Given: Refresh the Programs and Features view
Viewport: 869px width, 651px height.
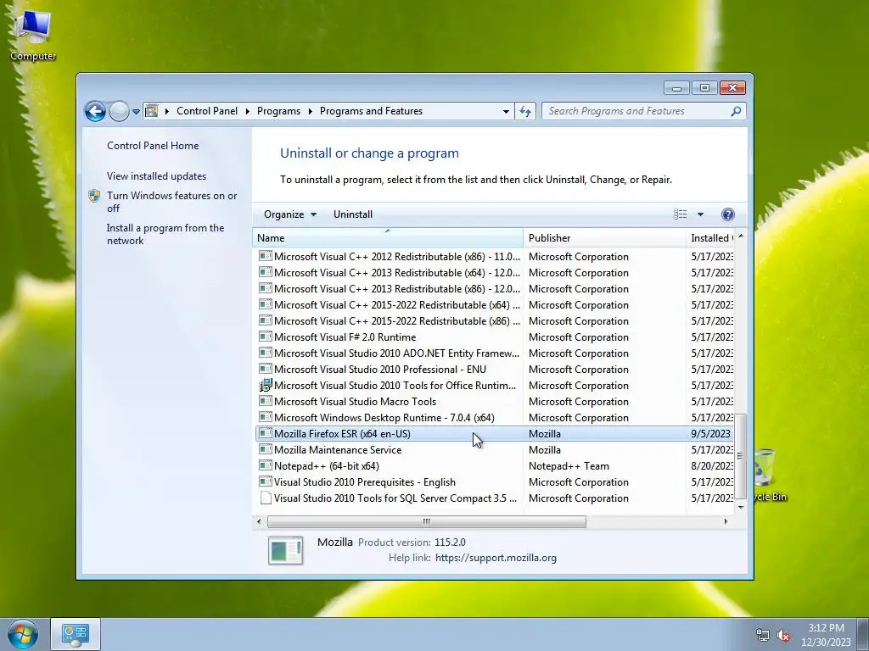Looking at the screenshot, I should [x=524, y=111].
